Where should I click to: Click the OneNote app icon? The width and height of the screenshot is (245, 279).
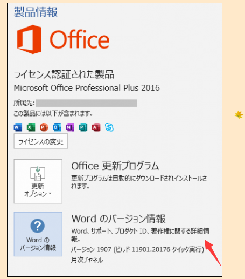click(70, 127)
